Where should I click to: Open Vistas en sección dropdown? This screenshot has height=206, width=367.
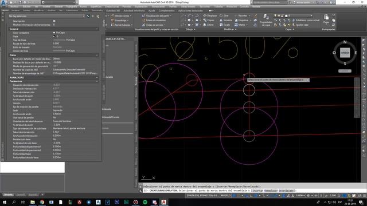pyautogui.click(x=154, y=25)
